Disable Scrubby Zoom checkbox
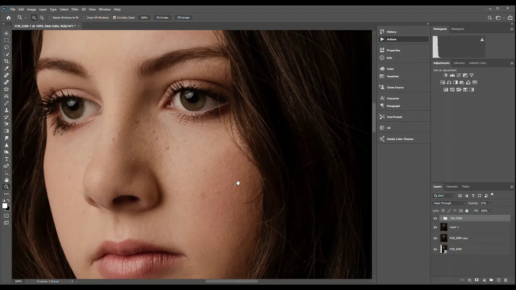 coord(114,18)
